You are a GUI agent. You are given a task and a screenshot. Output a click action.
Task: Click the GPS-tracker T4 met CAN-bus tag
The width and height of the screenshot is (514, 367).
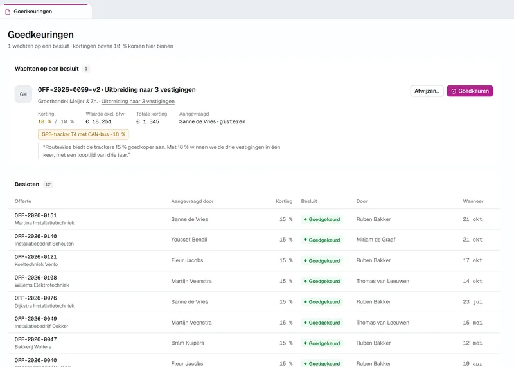(x=84, y=134)
